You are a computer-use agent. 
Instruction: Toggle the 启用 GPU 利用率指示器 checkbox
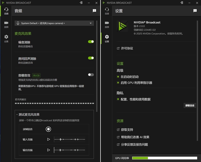click(118, 83)
